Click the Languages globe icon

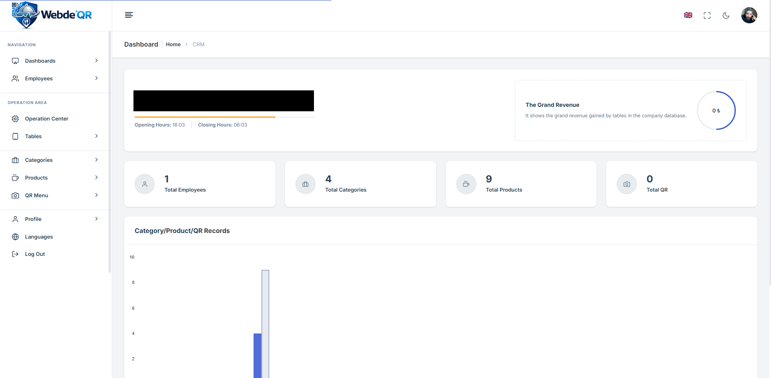(x=15, y=237)
